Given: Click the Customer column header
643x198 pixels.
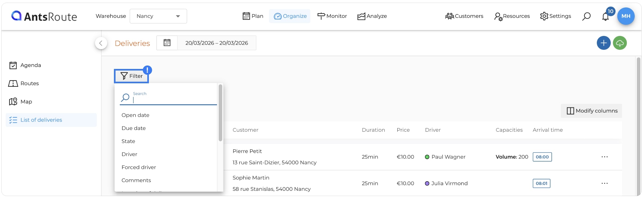Looking at the screenshot, I should tap(245, 130).
